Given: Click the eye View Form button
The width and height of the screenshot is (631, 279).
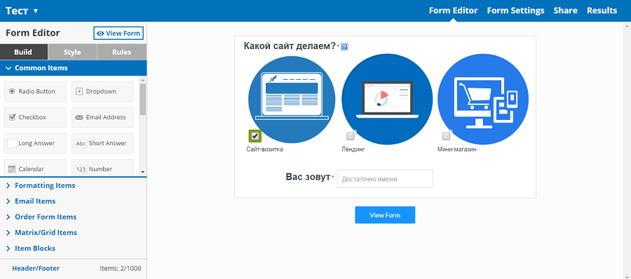Looking at the screenshot, I should click(x=118, y=34).
